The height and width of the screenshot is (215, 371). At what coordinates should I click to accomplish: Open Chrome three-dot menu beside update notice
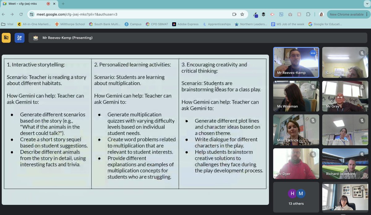coord(367,14)
